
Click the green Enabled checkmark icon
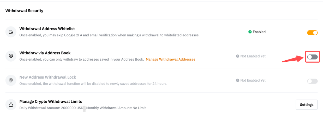(250, 32)
